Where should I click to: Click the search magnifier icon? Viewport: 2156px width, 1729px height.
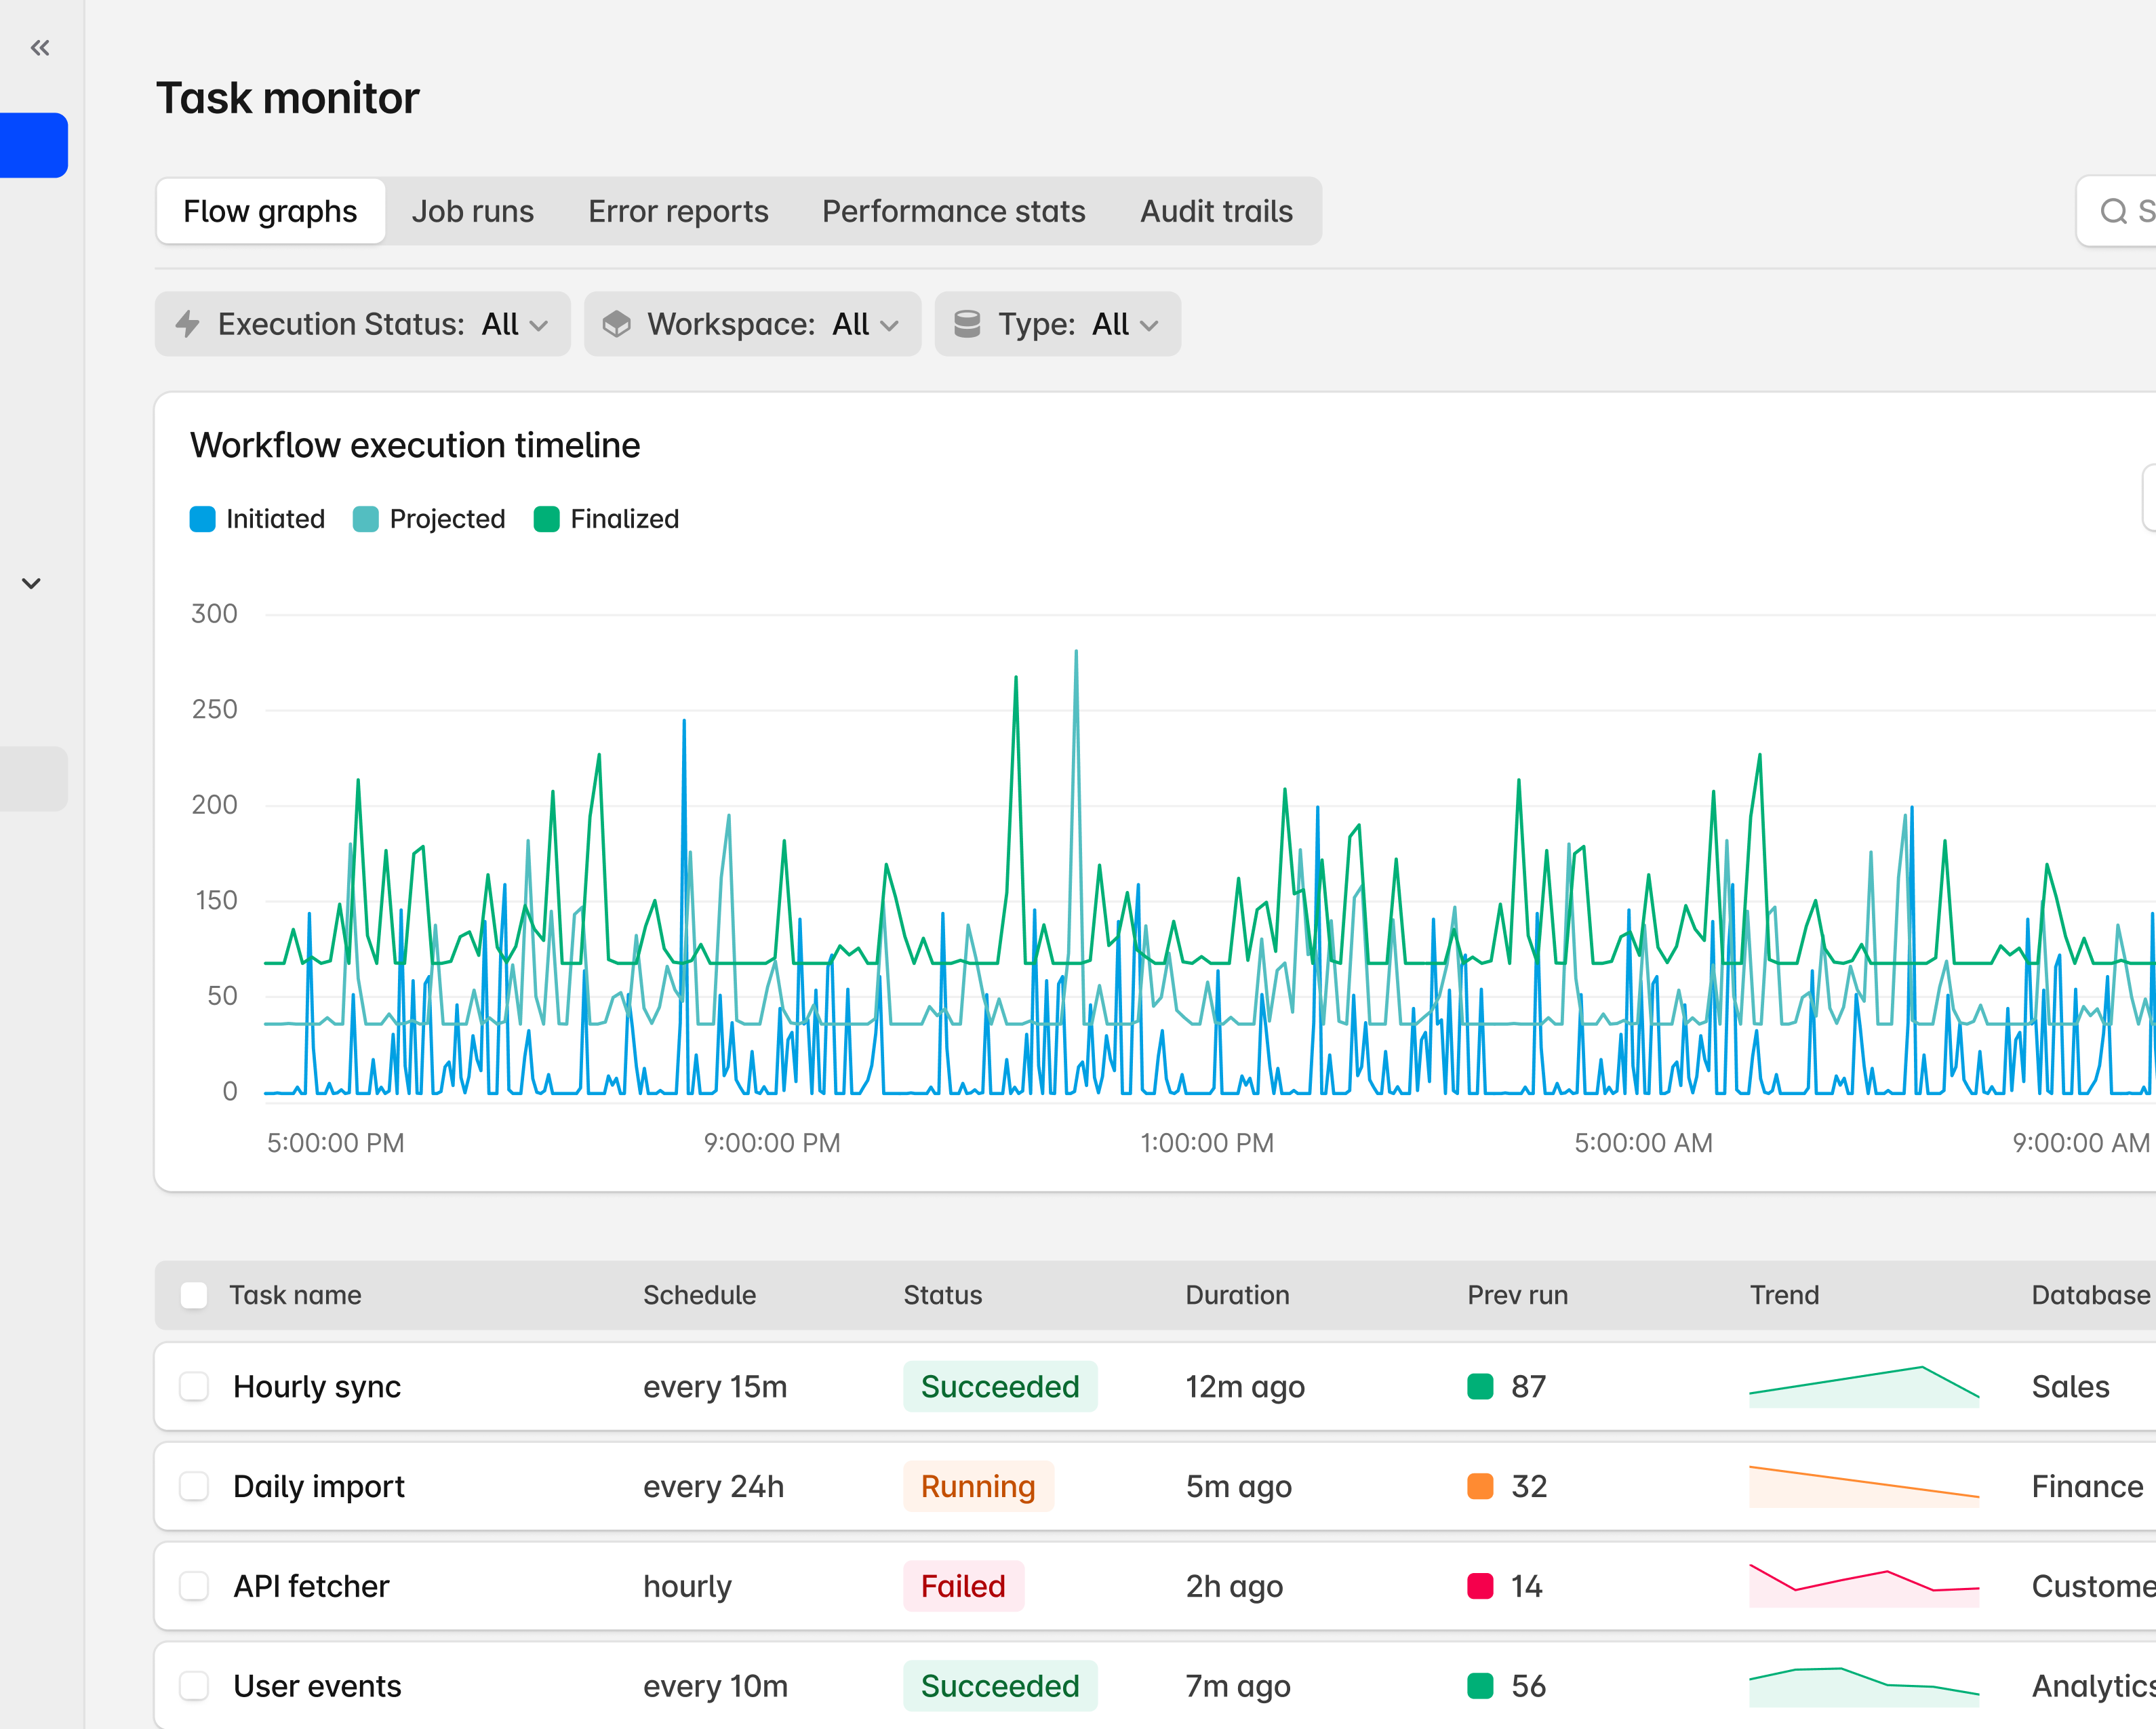coord(2113,211)
